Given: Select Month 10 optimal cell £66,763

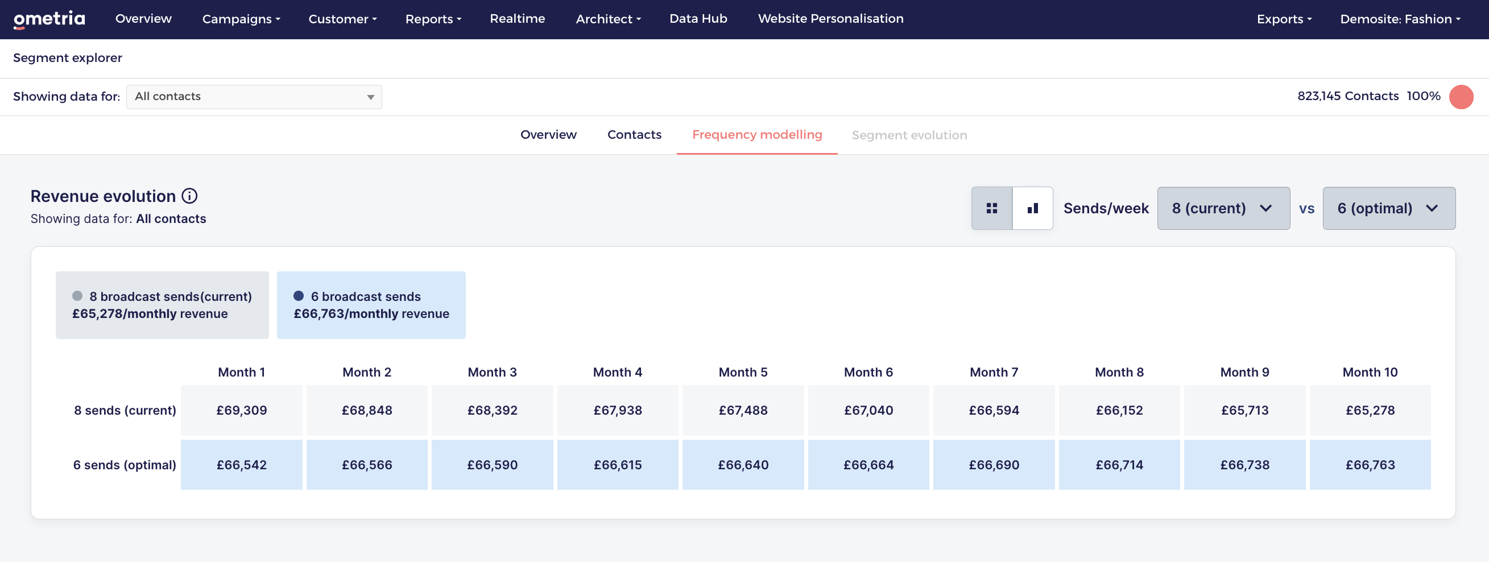Looking at the screenshot, I should [1370, 465].
